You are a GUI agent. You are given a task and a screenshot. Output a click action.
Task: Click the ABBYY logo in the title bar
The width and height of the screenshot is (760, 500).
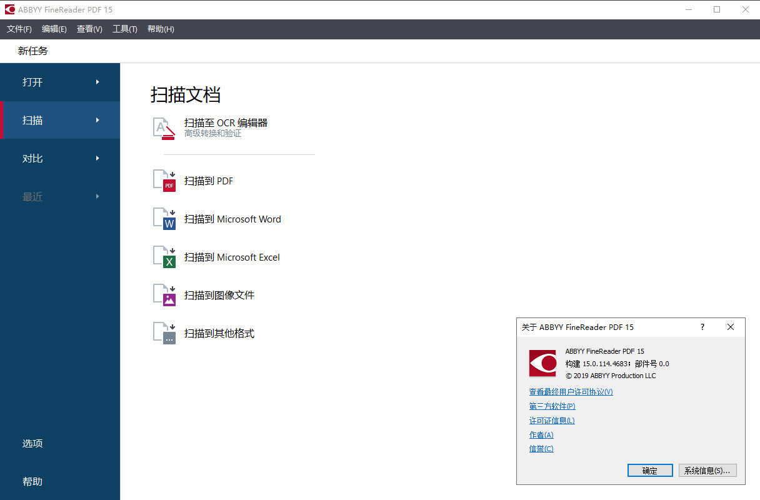(x=10, y=9)
